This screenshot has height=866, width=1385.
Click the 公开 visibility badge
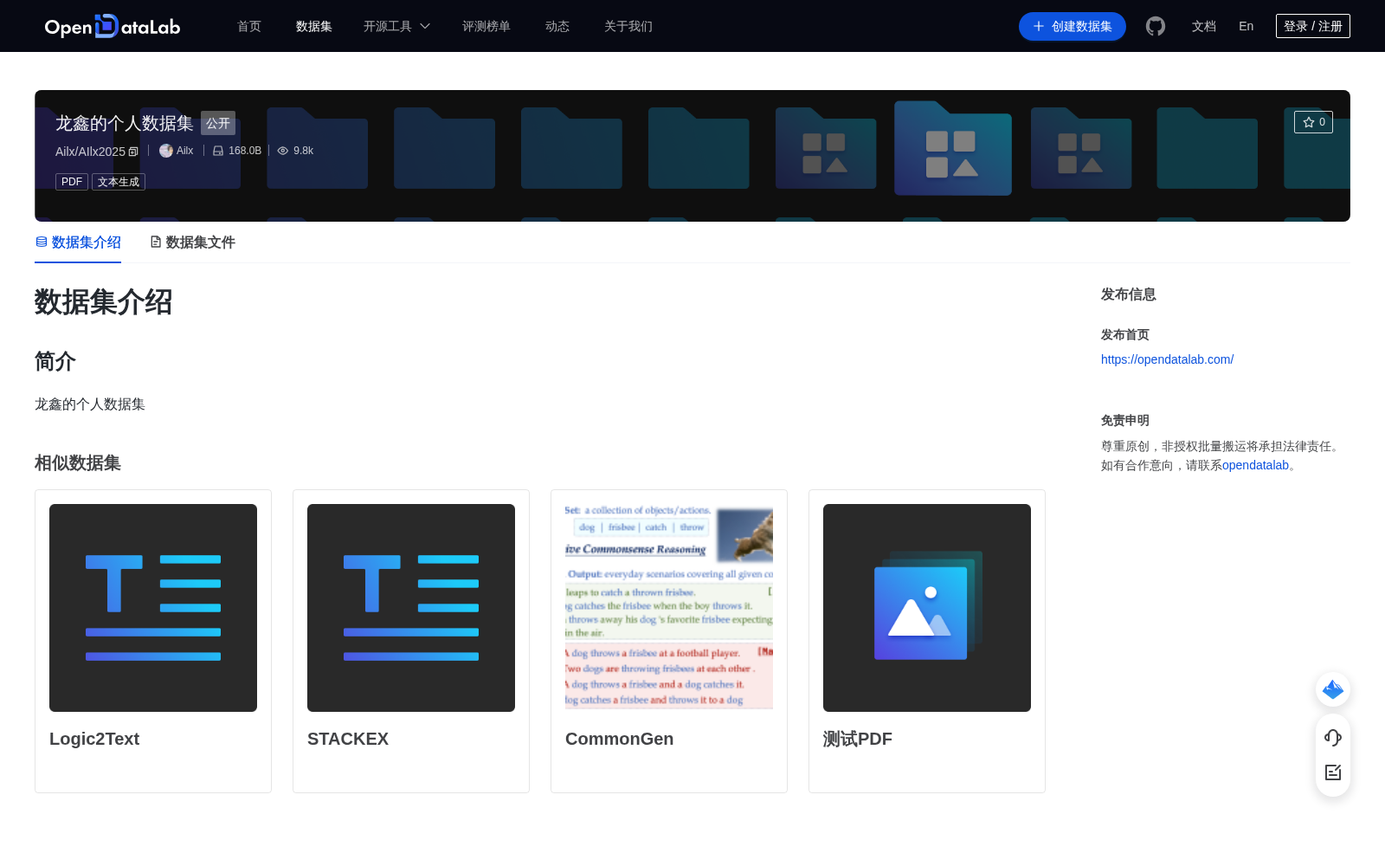coord(218,123)
